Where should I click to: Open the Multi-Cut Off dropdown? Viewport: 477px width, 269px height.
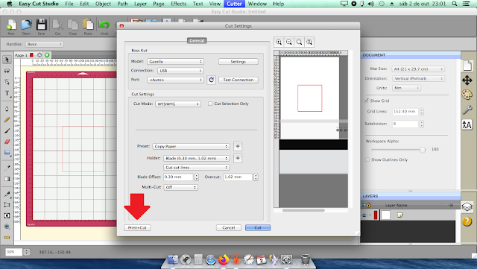tap(181, 187)
